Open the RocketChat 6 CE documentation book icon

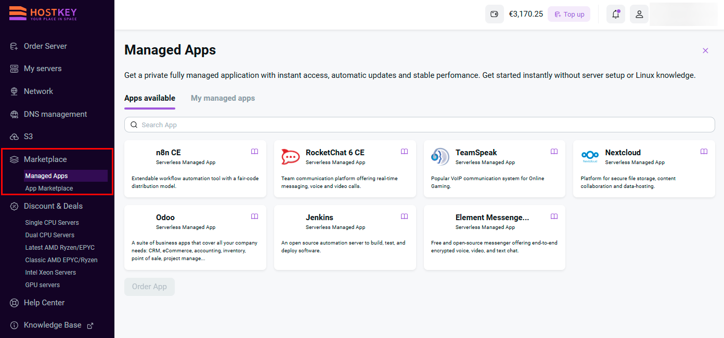tap(404, 152)
